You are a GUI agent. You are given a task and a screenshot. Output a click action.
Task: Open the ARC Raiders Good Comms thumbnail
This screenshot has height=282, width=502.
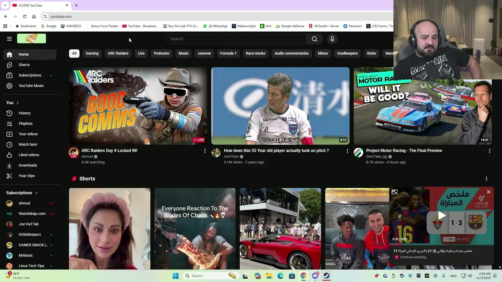[x=138, y=106]
